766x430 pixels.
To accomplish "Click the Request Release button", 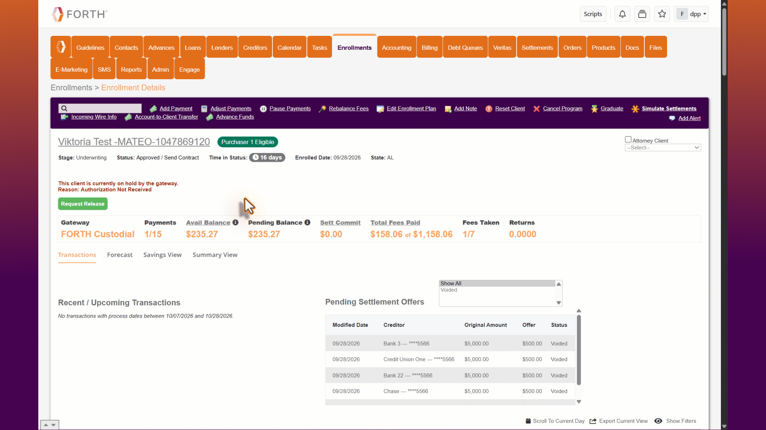I will coord(83,204).
